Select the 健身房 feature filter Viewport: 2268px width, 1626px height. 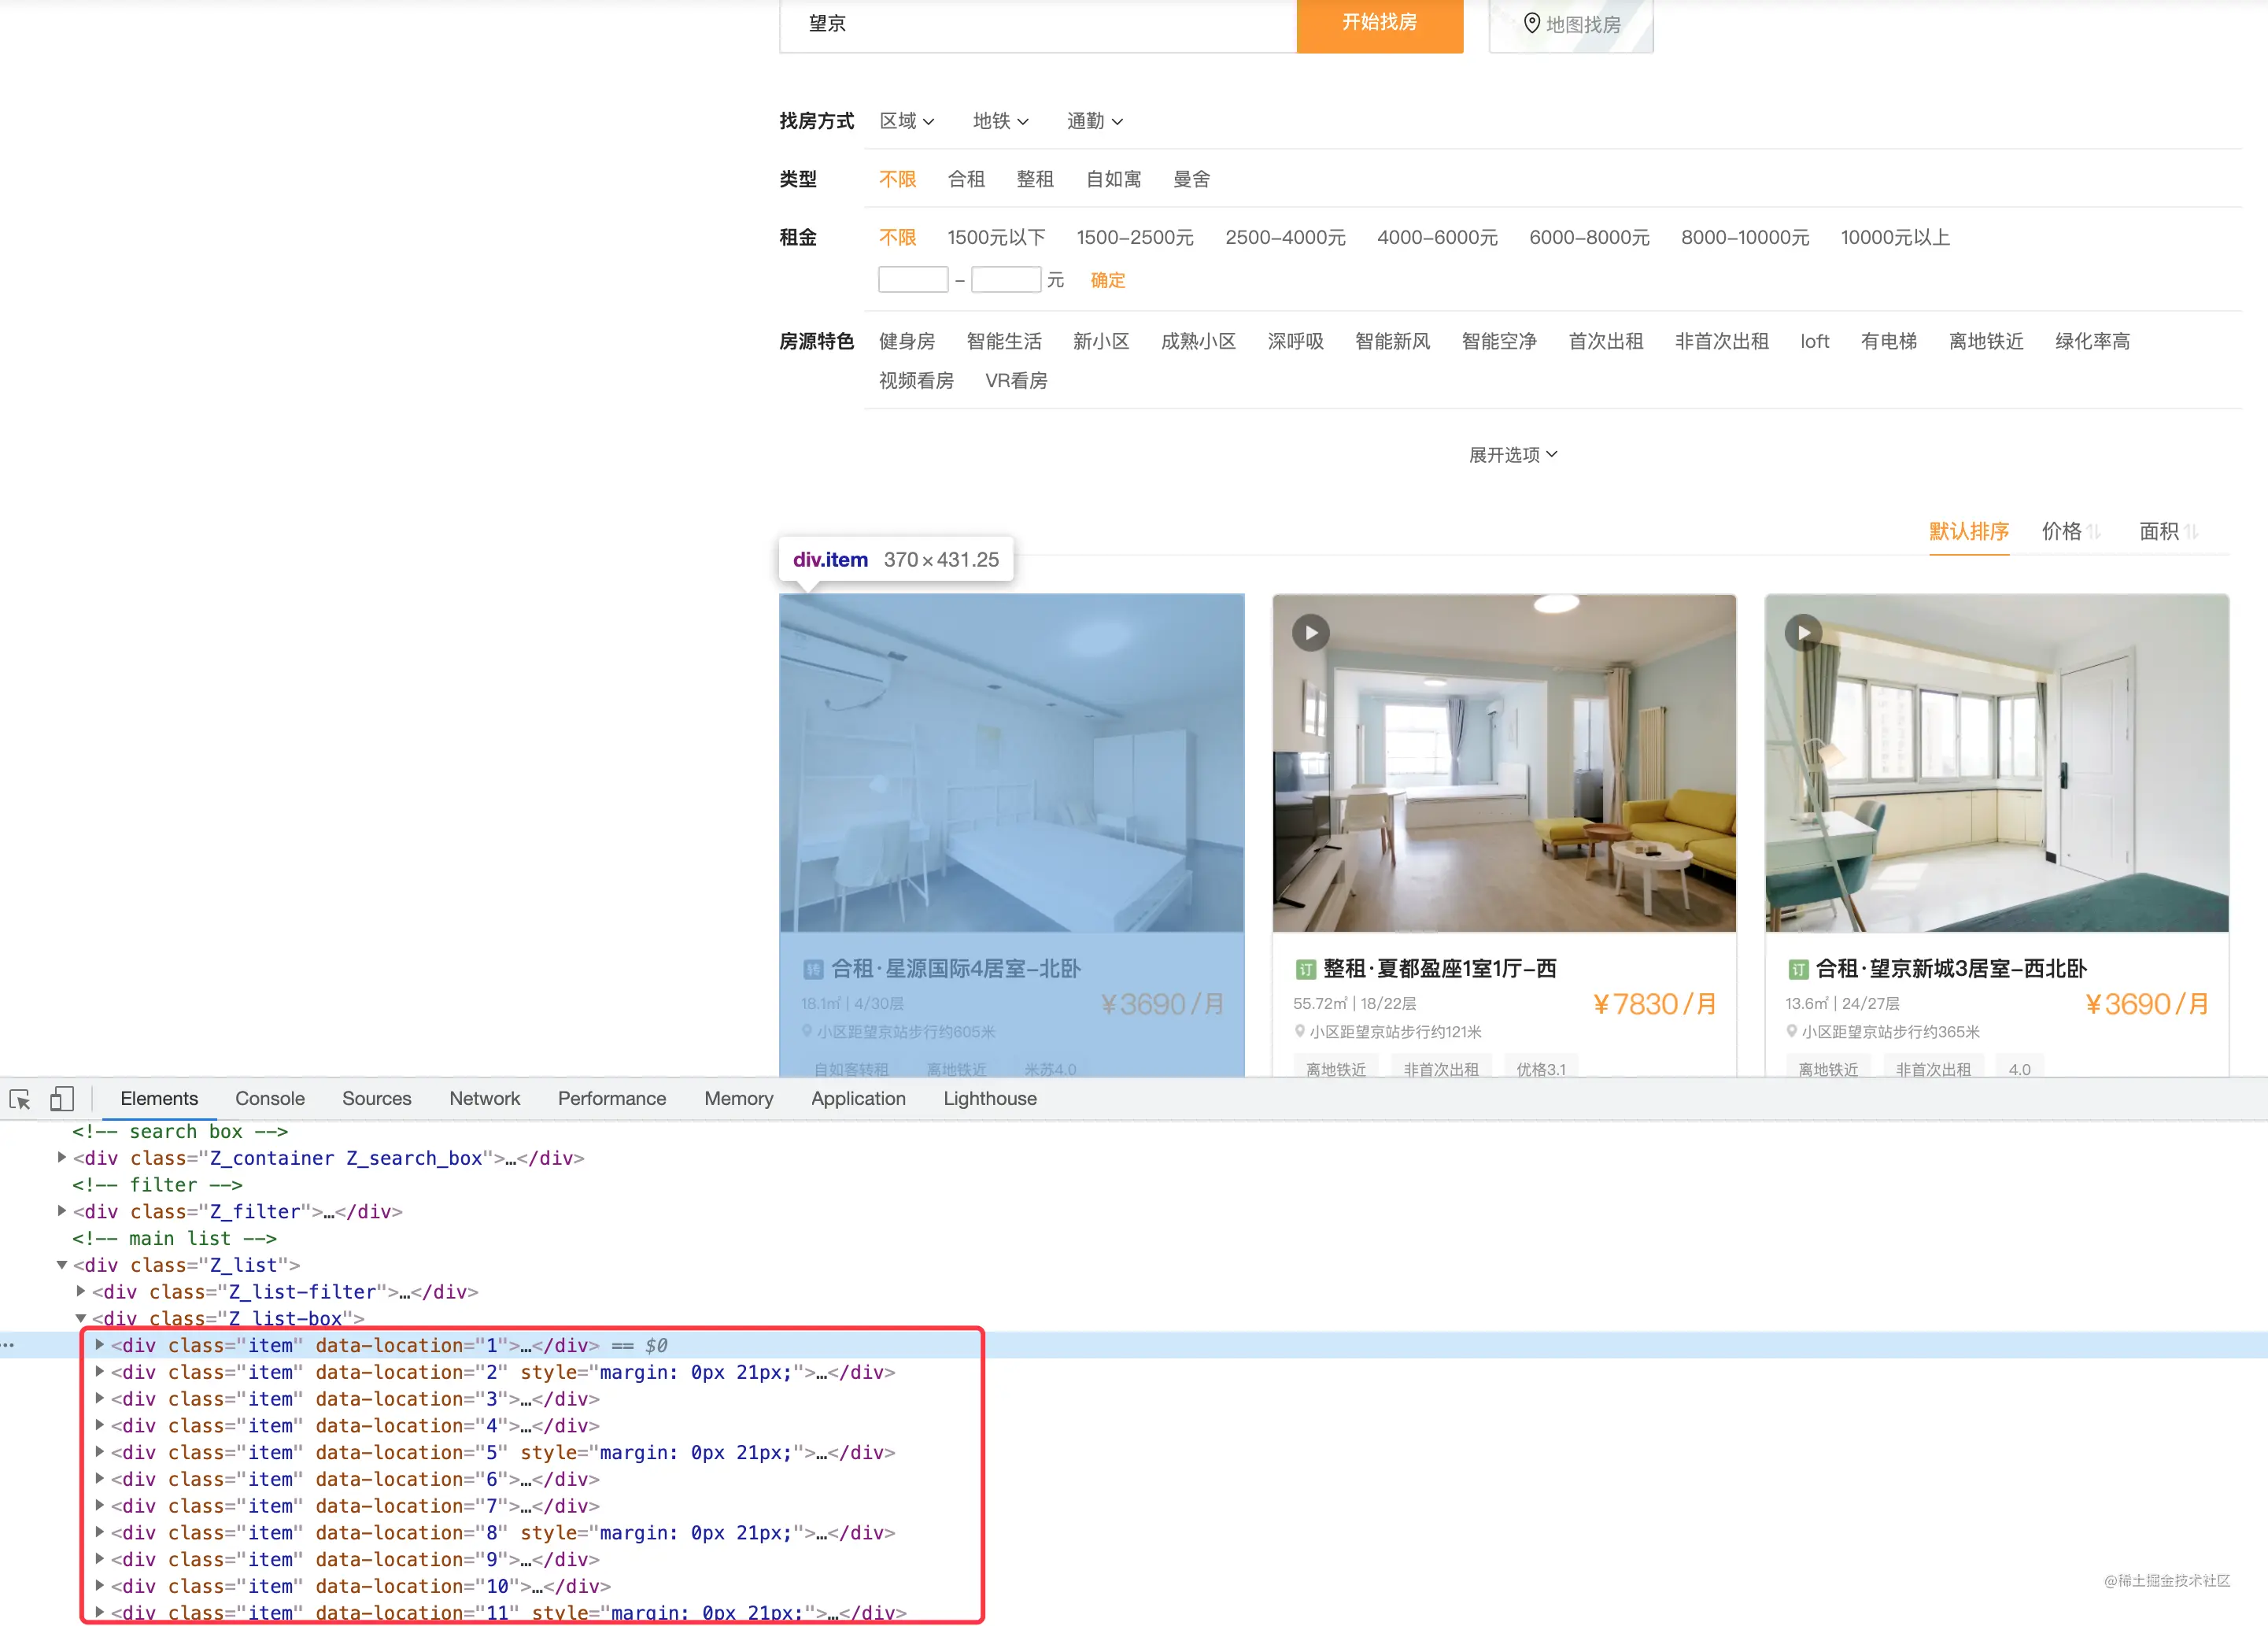click(907, 341)
